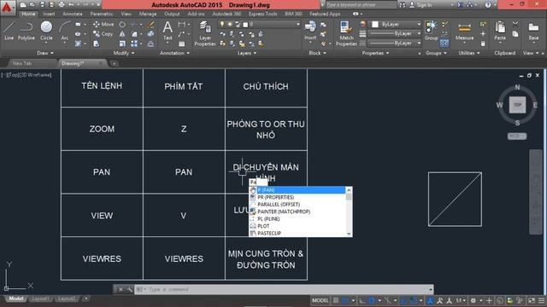Switch to the Layout1 tab
This screenshot has height=307, width=547.
click(40, 298)
